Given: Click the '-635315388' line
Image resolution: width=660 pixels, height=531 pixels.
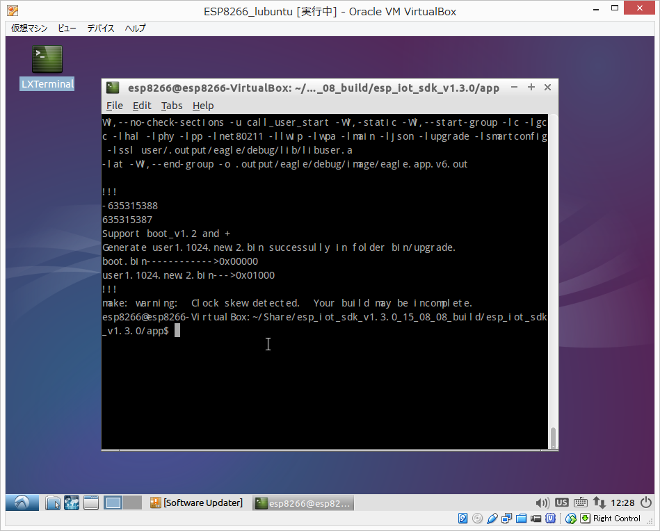Looking at the screenshot, I should (x=130, y=206).
